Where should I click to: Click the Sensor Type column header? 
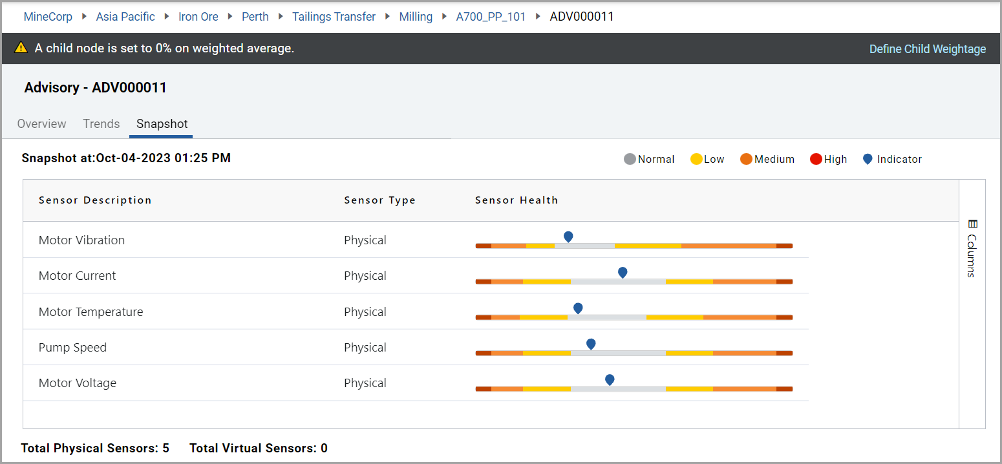(379, 200)
